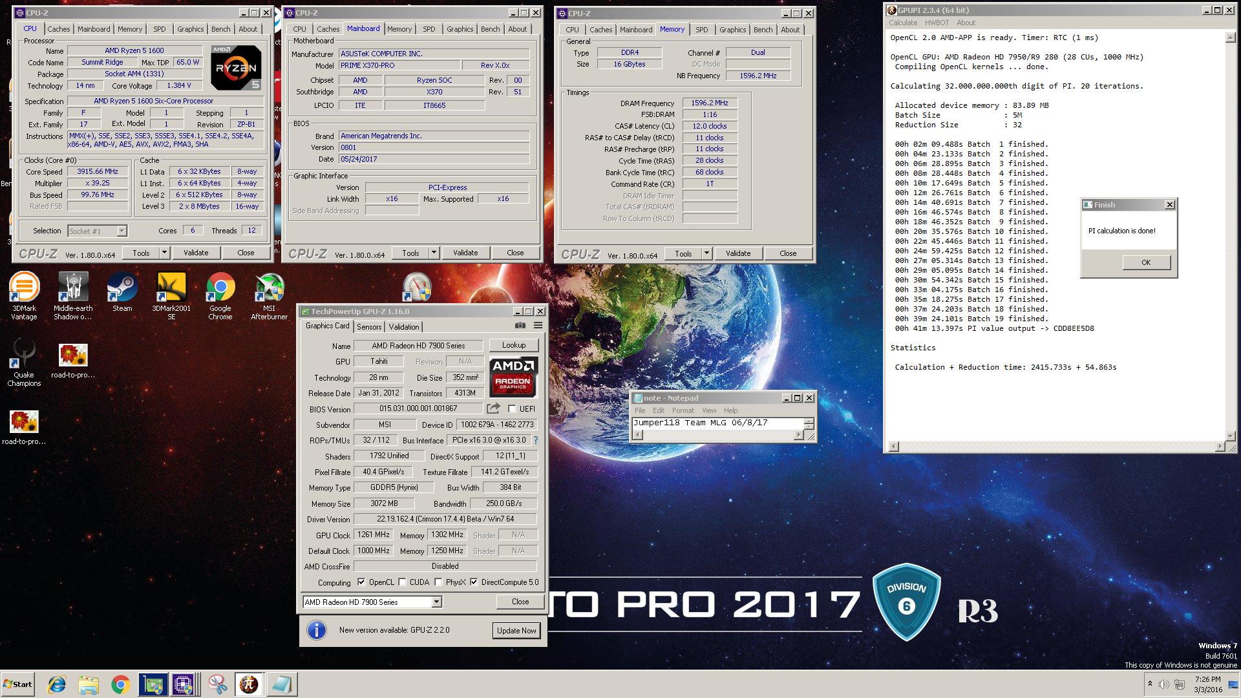Switch to the Caches tab in the first CPU-Z window
Viewport: 1241px width, 698px height.
pos(59,29)
